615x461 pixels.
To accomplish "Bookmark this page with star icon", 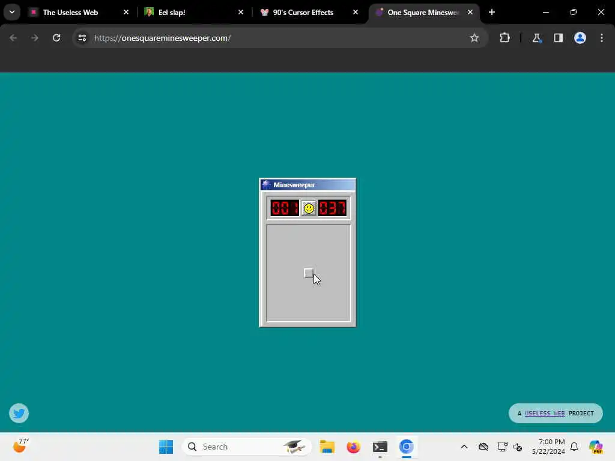I will point(474,38).
